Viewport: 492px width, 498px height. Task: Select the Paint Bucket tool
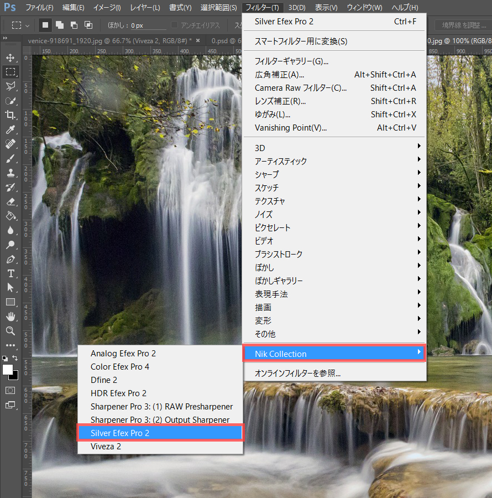(x=11, y=216)
